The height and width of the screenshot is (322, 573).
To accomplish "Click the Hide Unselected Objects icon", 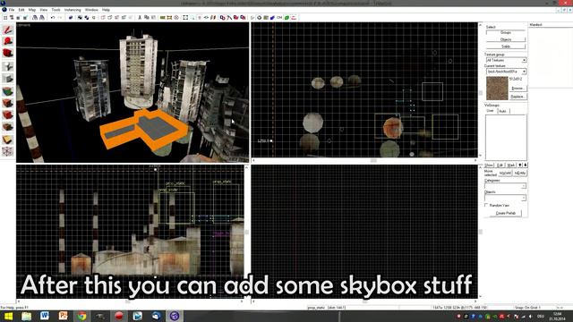I will click(x=109, y=18).
